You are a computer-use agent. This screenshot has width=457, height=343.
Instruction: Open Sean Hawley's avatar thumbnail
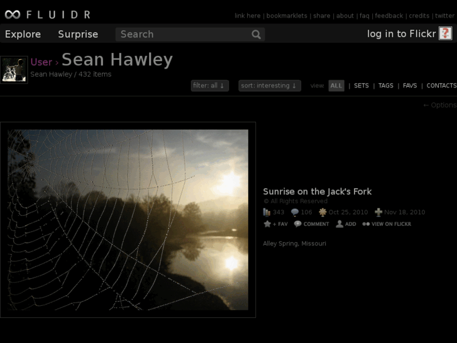click(14, 70)
